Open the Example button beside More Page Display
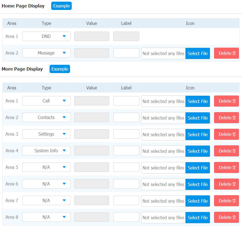 [60, 69]
